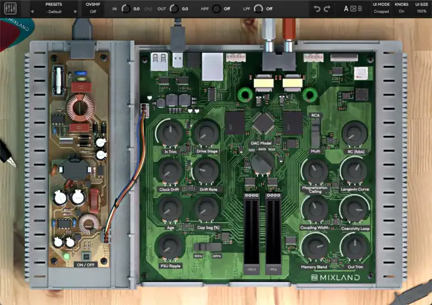Select the 5505 DAC model label
The height and width of the screenshot is (305, 432).
(x=262, y=149)
